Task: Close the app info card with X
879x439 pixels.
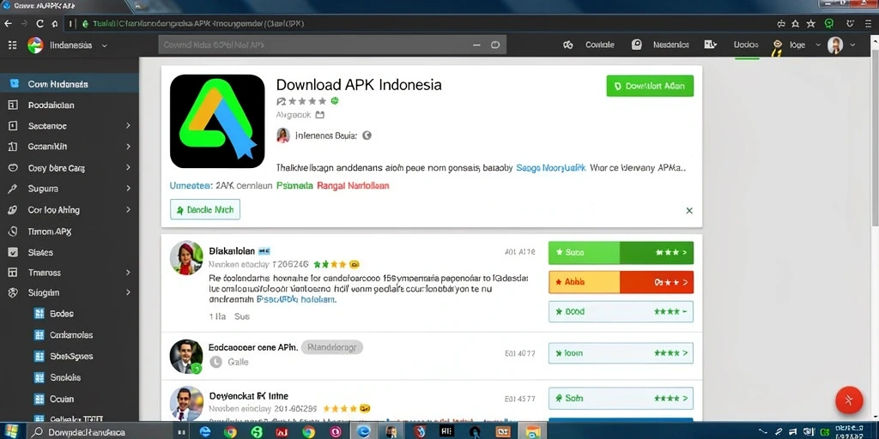Action: tap(689, 211)
